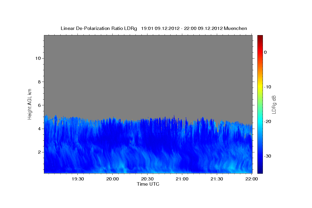
Task: Click the colorbar value -30
Action: (x=268, y=156)
